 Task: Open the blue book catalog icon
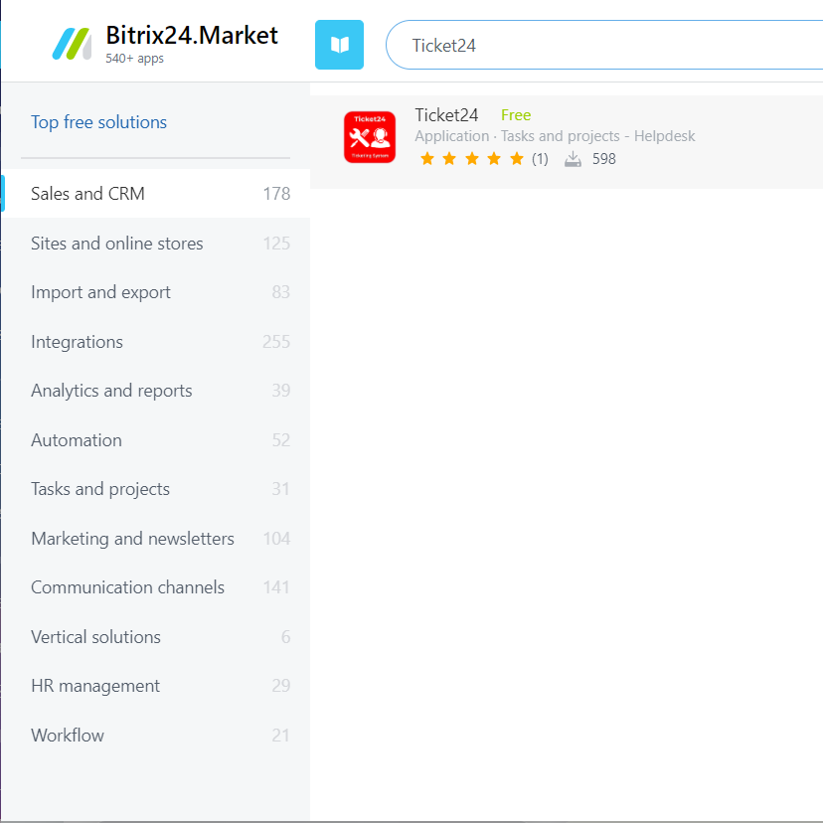[339, 45]
